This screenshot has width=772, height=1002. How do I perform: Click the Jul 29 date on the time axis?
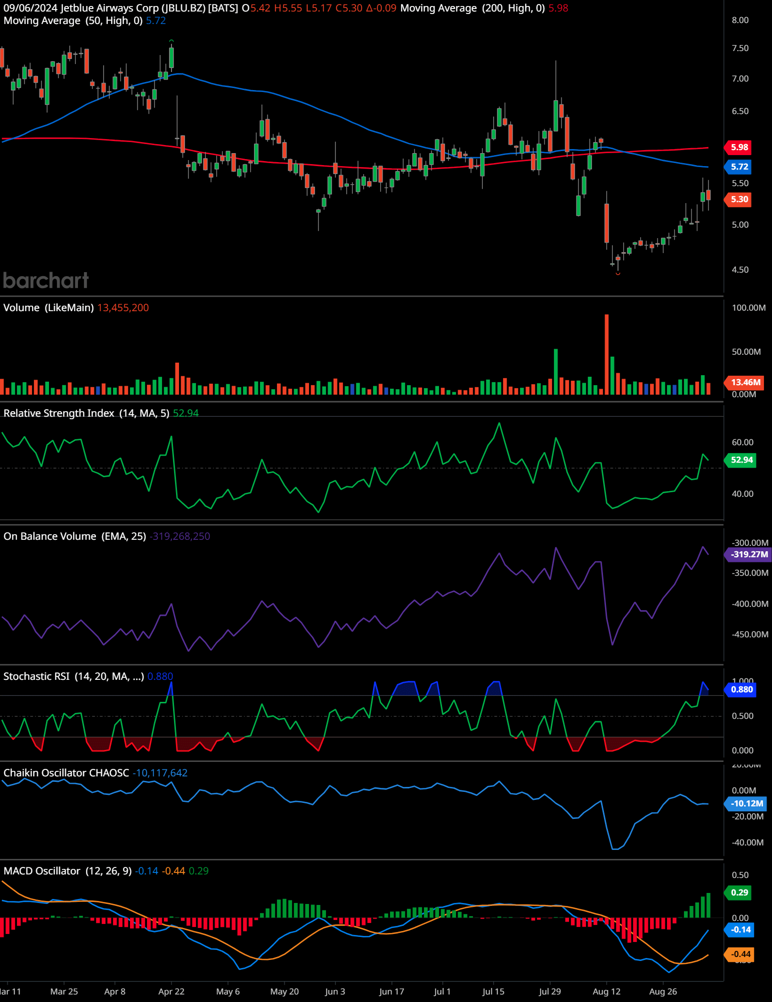tap(550, 991)
